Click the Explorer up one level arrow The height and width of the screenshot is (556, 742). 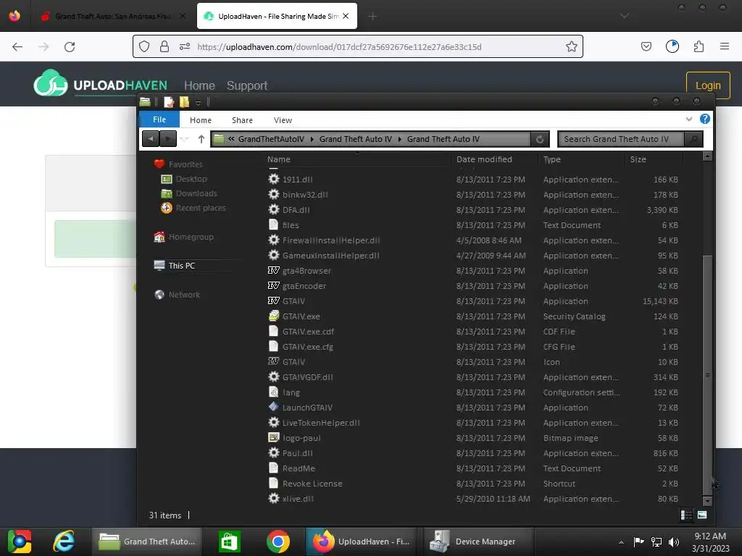(x=201, y=139)
